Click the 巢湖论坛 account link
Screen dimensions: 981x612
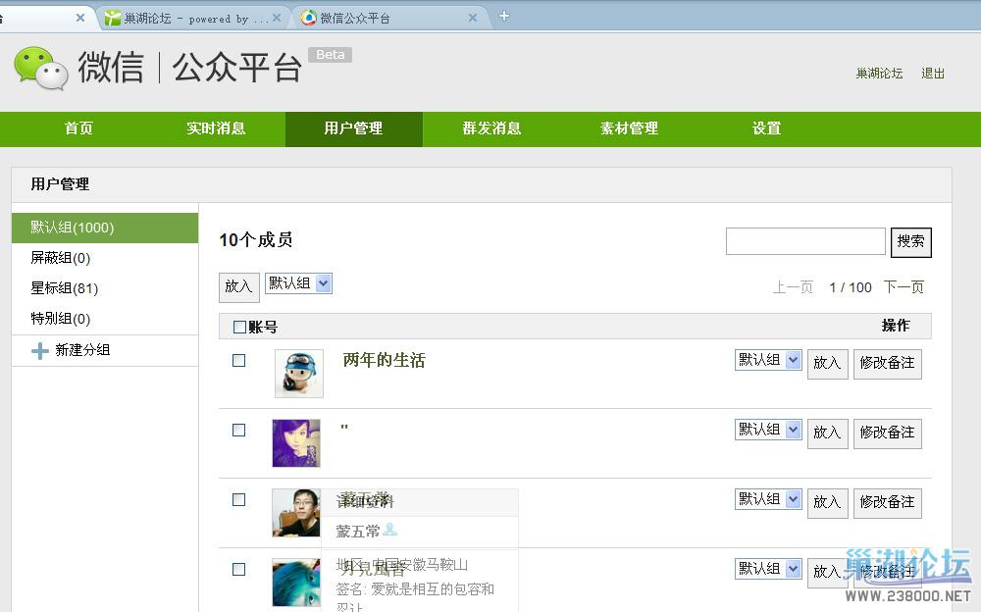click(x=879, y=74)
